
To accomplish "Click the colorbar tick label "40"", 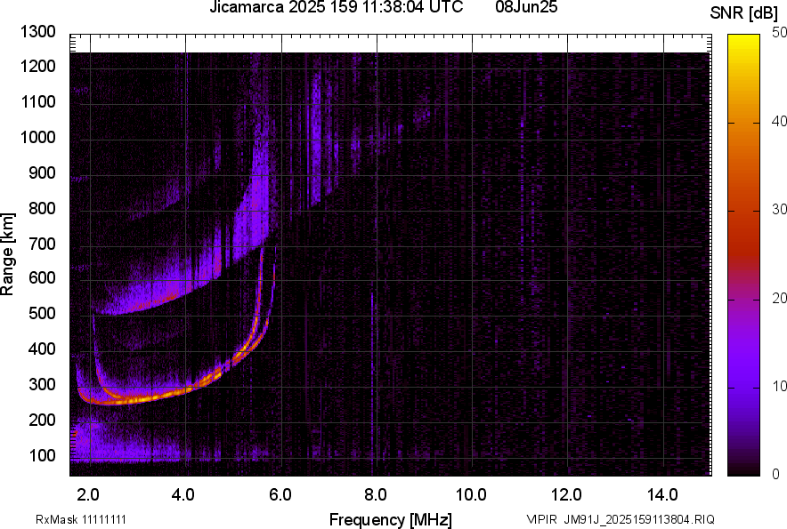I will (779, 121).
